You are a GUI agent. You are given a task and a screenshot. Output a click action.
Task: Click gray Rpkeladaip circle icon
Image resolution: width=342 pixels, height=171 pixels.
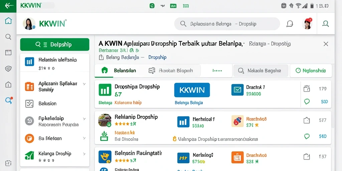pos(29,121)
